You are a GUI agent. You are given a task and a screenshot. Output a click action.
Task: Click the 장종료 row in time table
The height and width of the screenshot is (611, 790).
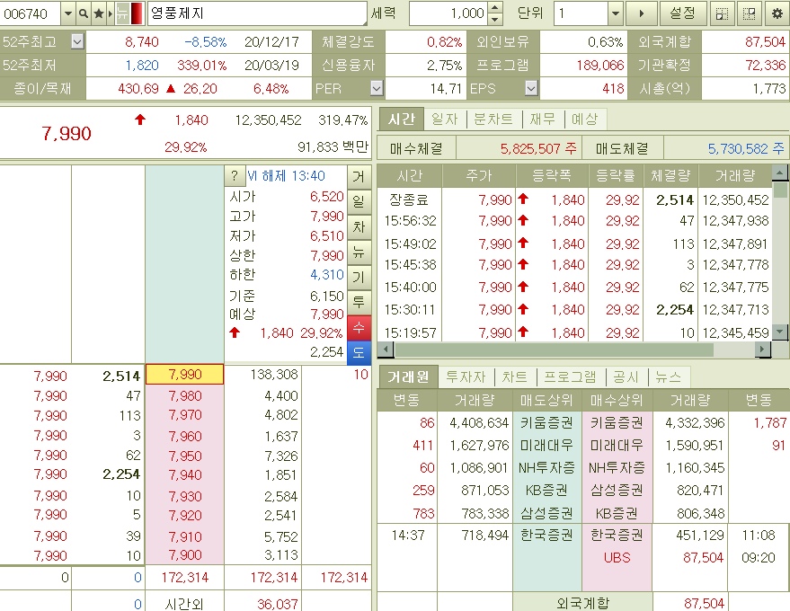574,200
